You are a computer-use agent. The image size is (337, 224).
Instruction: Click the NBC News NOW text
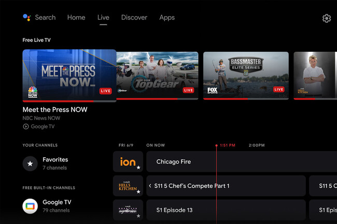tap(41, 118)
